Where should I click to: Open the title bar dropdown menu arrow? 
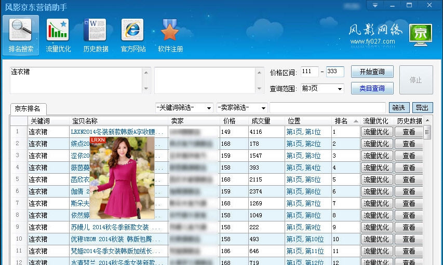click(x=375, y=5)
